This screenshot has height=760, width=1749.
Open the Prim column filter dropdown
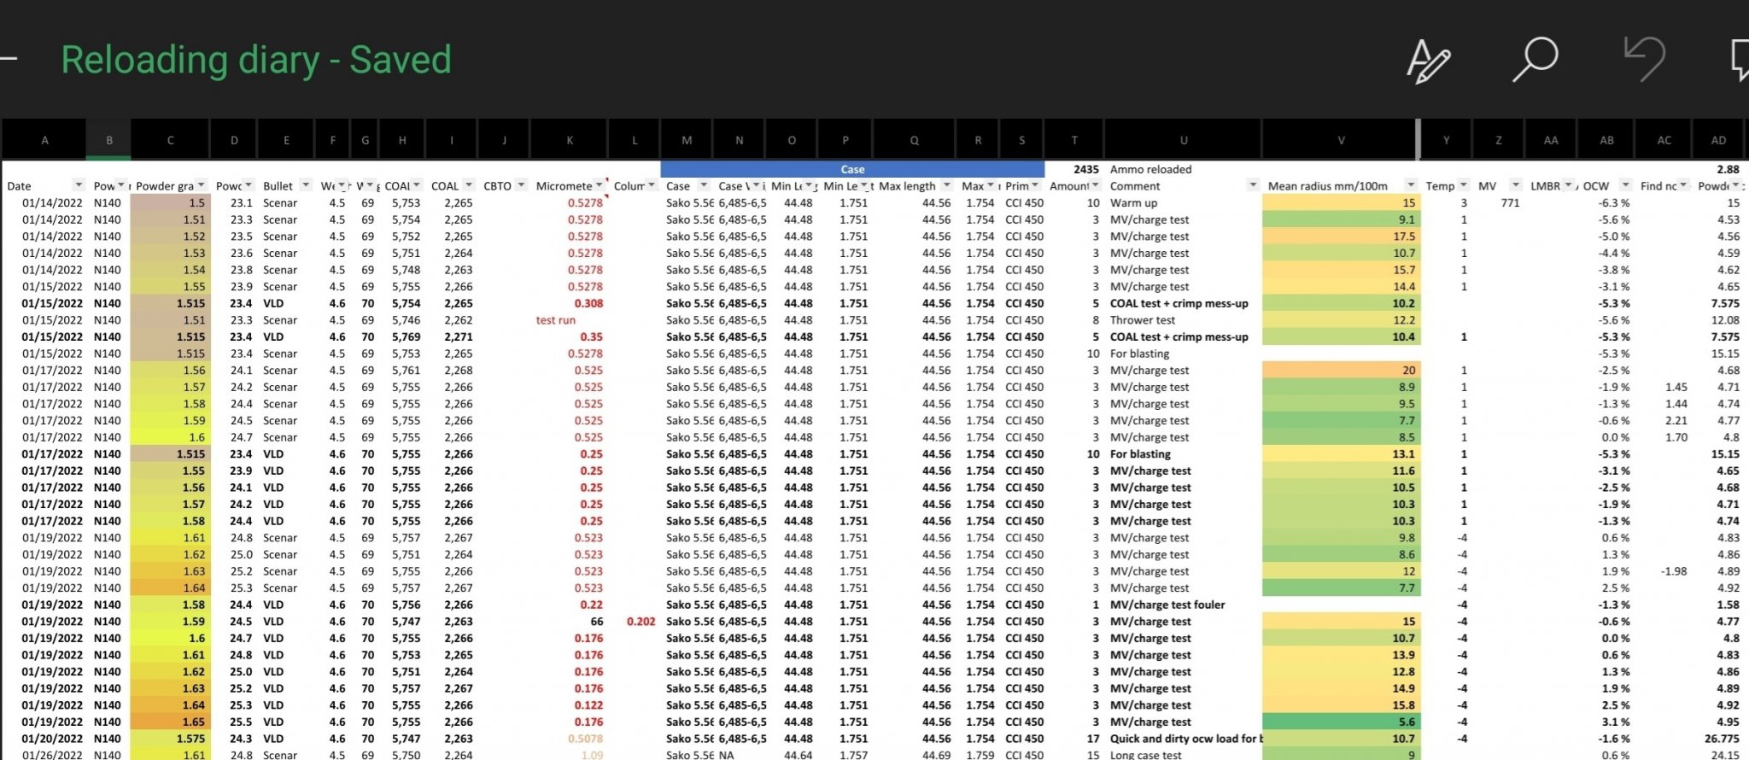coord(1035,185)
